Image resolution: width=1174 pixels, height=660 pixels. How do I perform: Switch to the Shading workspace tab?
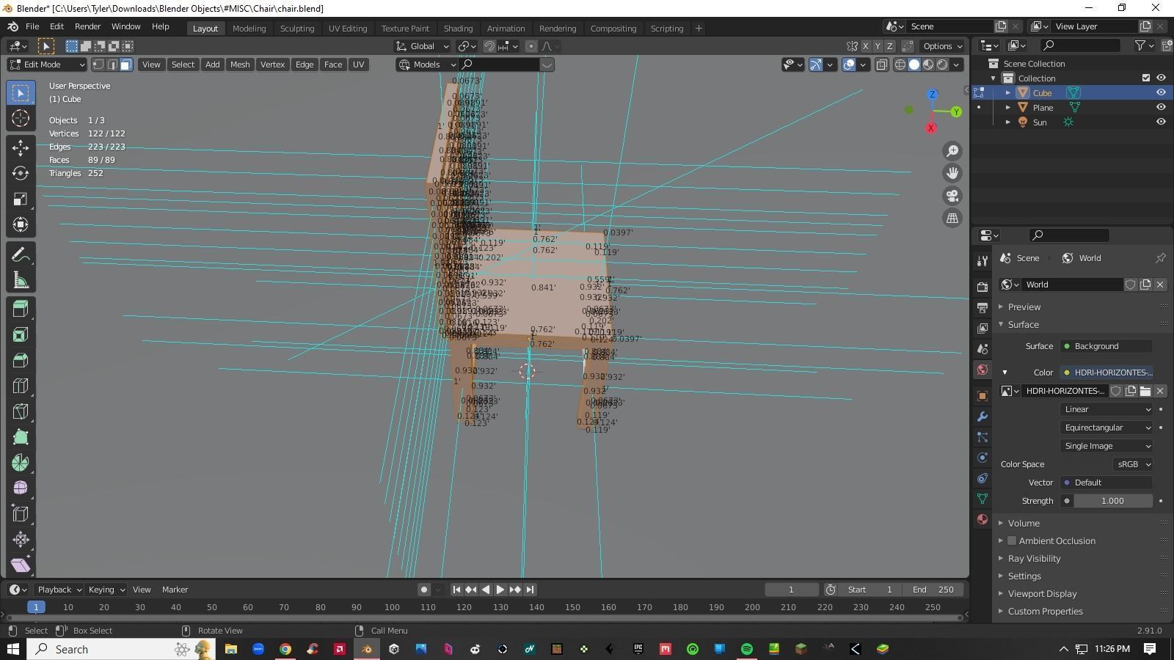coord(458,29)
